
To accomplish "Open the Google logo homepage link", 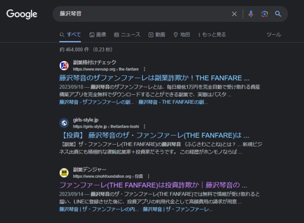I will [22, 14].
